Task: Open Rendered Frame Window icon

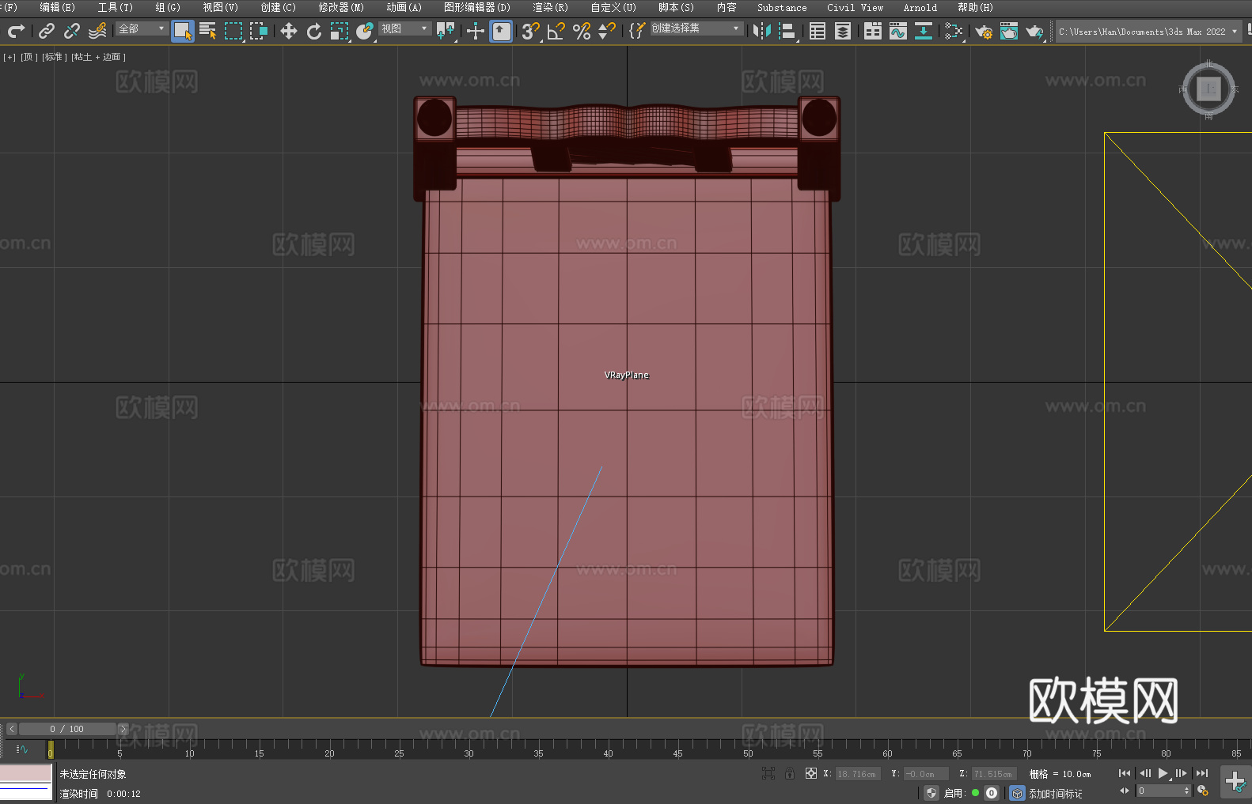Action: 1009,31
